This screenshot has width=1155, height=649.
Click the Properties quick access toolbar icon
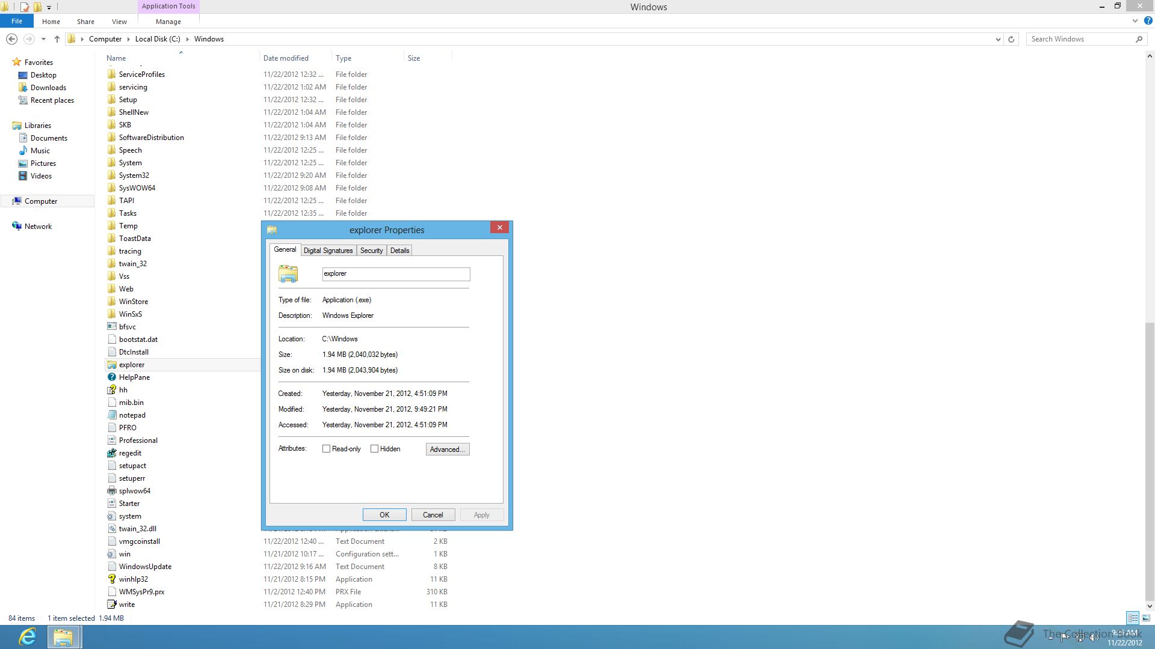click(25, 7)
